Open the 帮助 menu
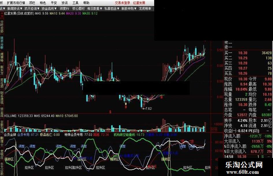The image size is (273, 176). [x=86, y=3]
